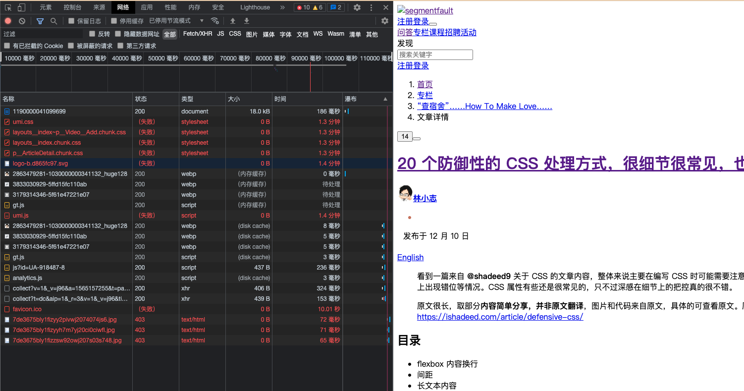Viewport: 744px width, 391px height.
Task: Import a HAR file
Action: click(233, 21)
